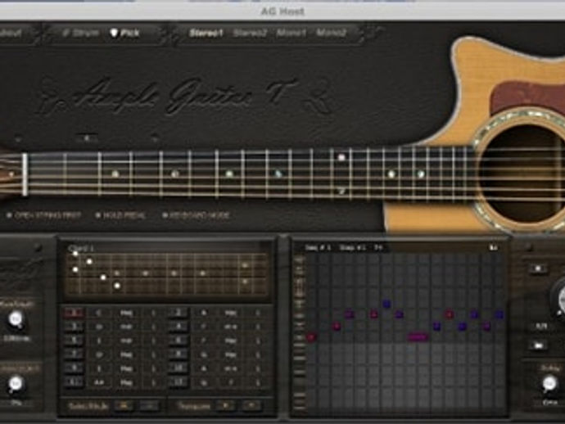Open root note dropdown for chord slot 11
The height and width of the screenshot is (424, 565).
click(x=99, y=382)
